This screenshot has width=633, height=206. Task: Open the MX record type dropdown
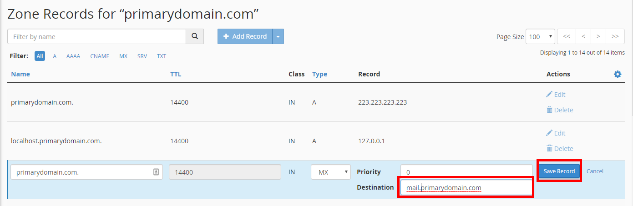pos(331,172)
